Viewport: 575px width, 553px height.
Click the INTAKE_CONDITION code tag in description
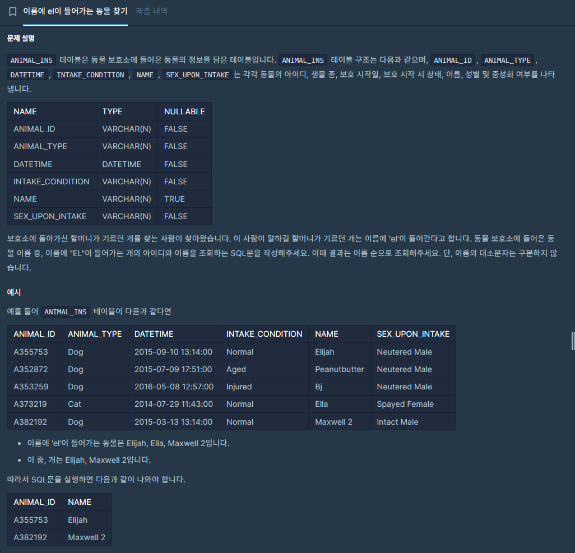click(x=91, y=75)
